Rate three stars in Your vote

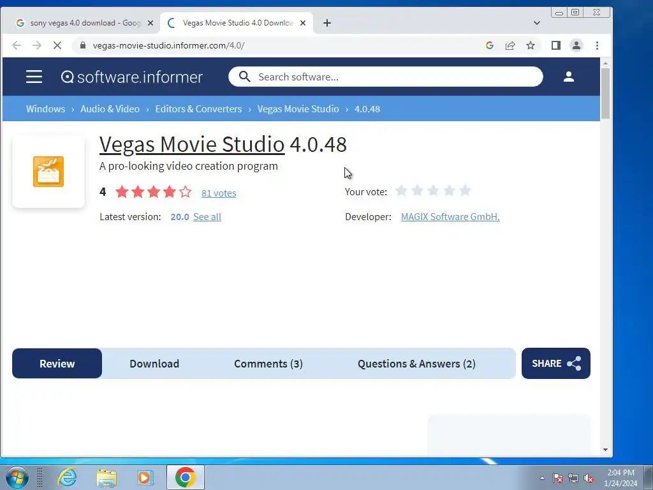[433, 191]
